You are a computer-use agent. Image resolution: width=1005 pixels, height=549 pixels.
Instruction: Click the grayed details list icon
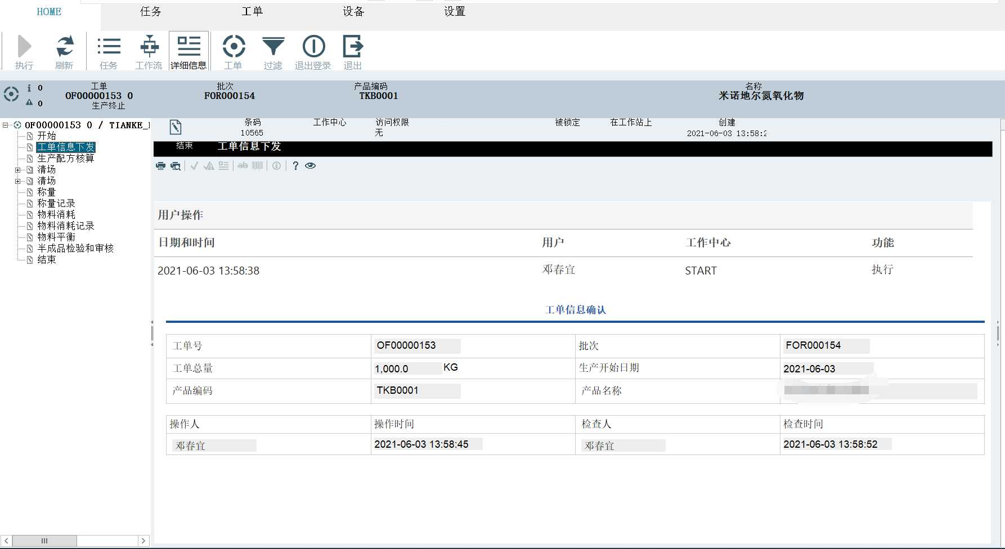tap(224, 166)
